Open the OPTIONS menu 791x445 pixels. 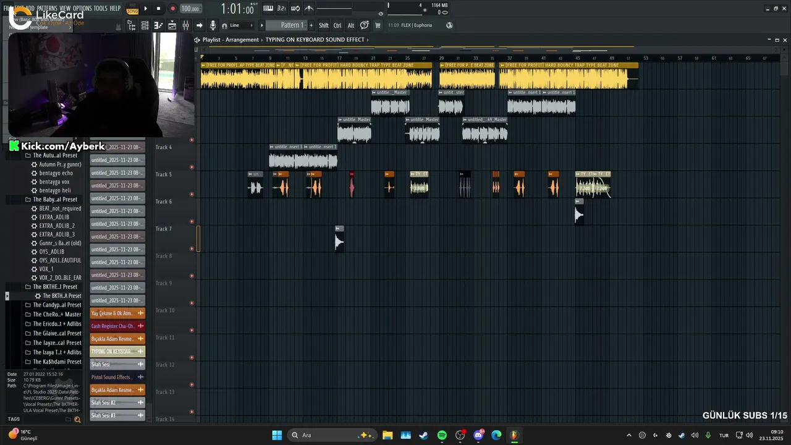coord(82,9)
